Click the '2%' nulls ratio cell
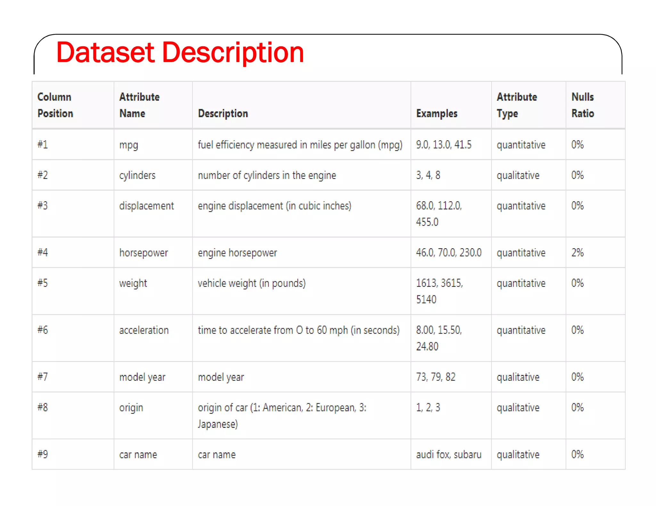This screenshot has width=656, height=506. [x=595, y=252]
